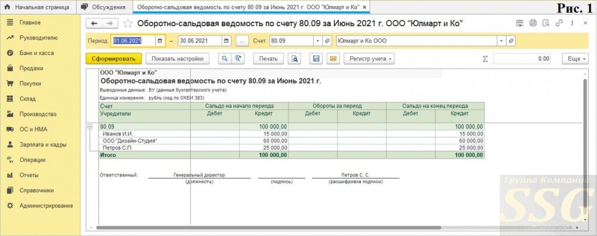Select row ООО "Дизайн-Студия"
Viewport: 597px width, 236px height.
click(292, 141)
